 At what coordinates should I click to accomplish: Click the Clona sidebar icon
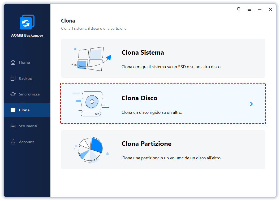tap(13, 110)
